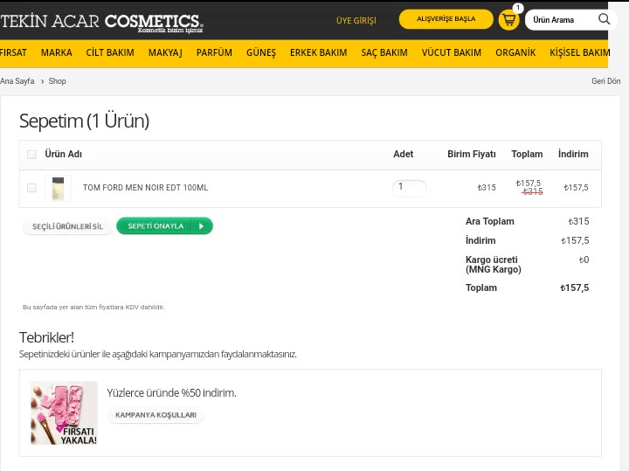Image resolution: width=629 pixels, height=471 pixels.
Task: Click the İndirim column header
Action: coord(573,154)
